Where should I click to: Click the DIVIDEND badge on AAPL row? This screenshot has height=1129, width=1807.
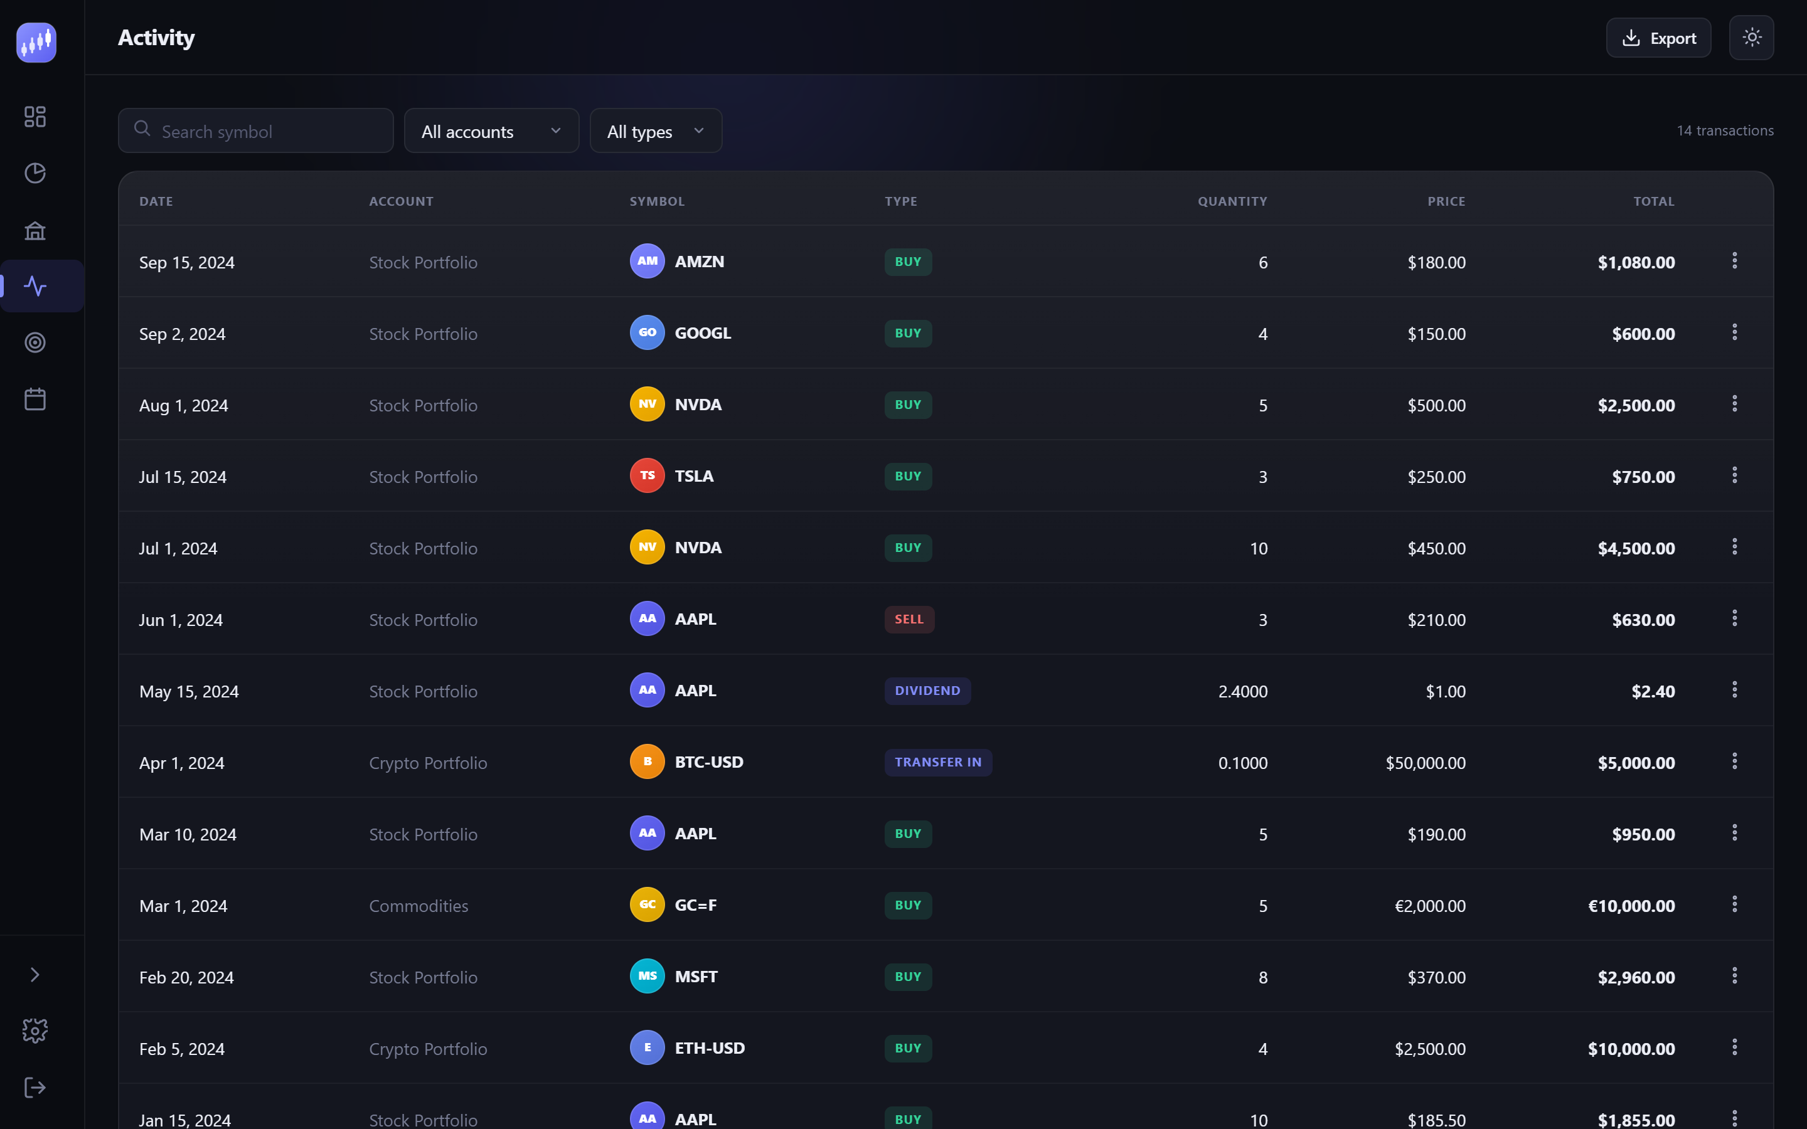[x=927, y=691]
